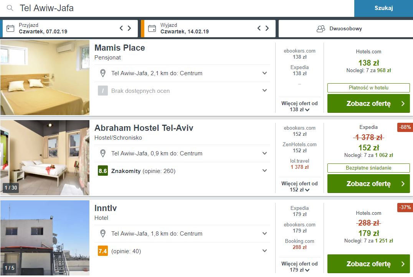View the Mamis Place offer
Screen dimensions: 413x277
368,104
